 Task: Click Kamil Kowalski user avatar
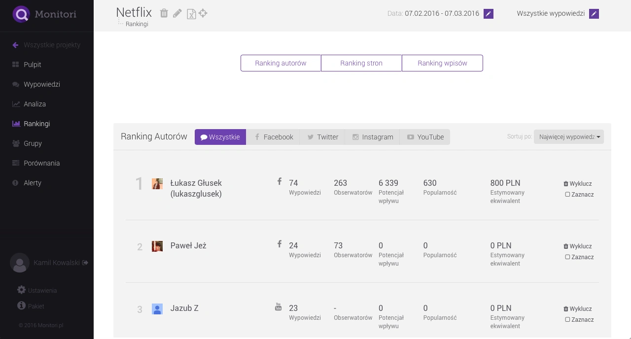tap(20, 263)
